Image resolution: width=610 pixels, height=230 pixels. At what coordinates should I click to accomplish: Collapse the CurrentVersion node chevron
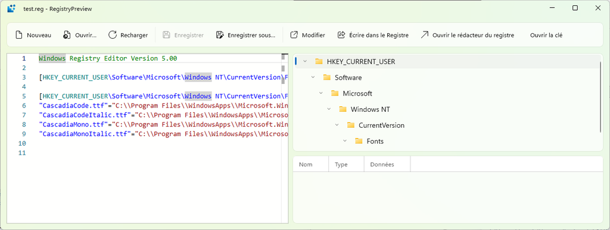pos(337,125)
